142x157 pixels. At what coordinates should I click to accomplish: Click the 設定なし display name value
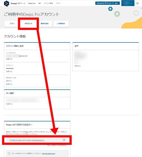pyautogui.click(x=9, y=81)
